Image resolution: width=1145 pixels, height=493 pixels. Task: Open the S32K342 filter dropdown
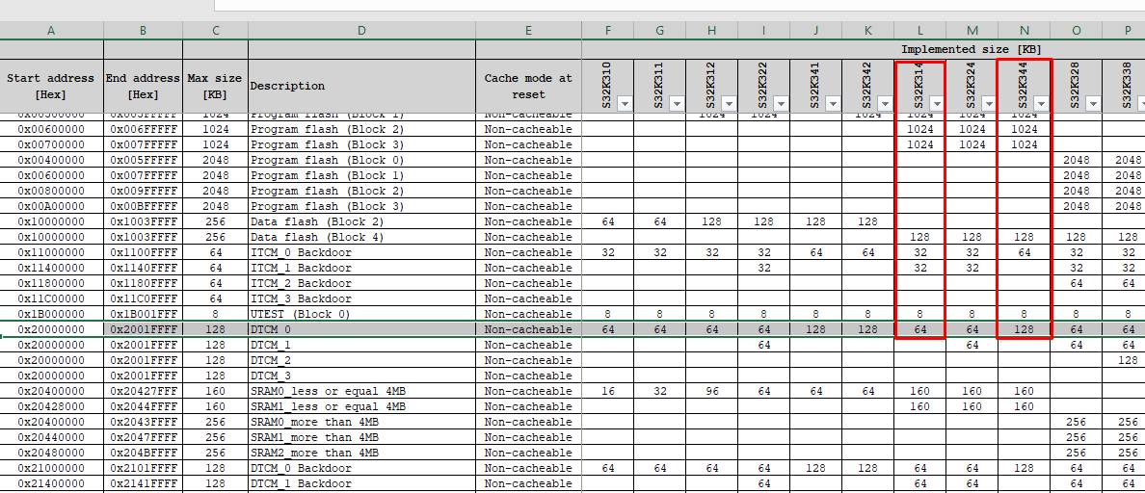click(x=885, y=104)
